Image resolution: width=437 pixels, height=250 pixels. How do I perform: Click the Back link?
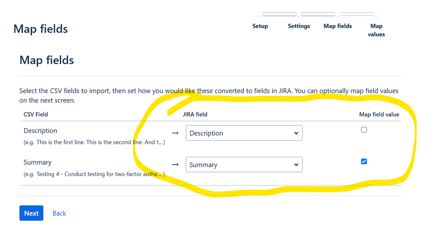point(59,213)
